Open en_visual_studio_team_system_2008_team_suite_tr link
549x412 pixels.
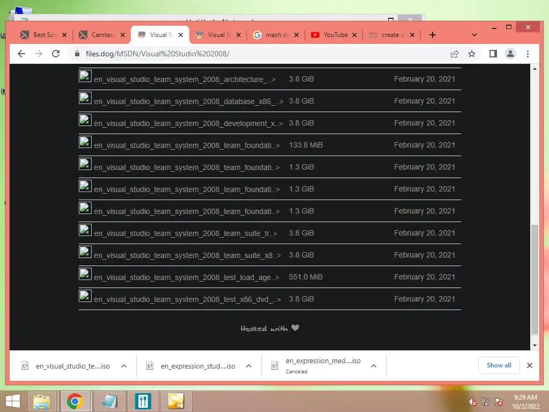(186, 233)
